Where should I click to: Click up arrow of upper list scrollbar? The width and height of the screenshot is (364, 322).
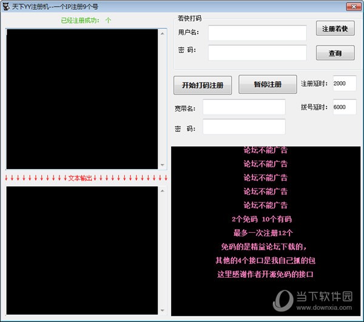click(163, 33)
